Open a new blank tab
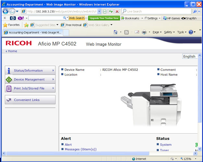 (x=66, y=32)
